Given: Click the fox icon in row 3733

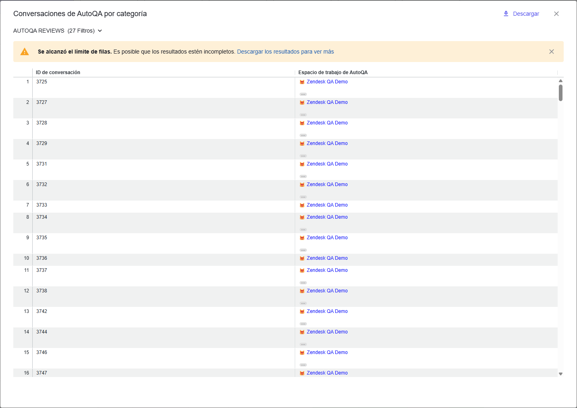Looking at the screenshot, I should (x=302, y=205).
